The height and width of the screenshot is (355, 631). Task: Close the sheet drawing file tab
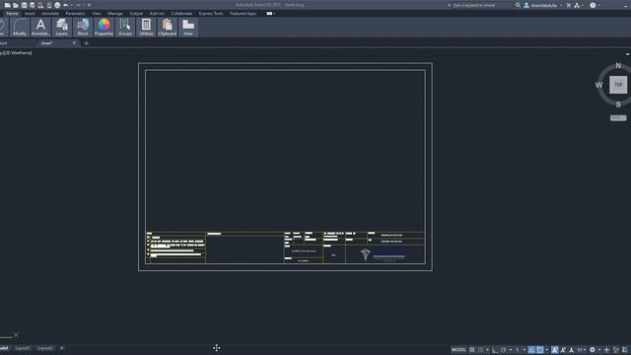click(x=74, y=43)
